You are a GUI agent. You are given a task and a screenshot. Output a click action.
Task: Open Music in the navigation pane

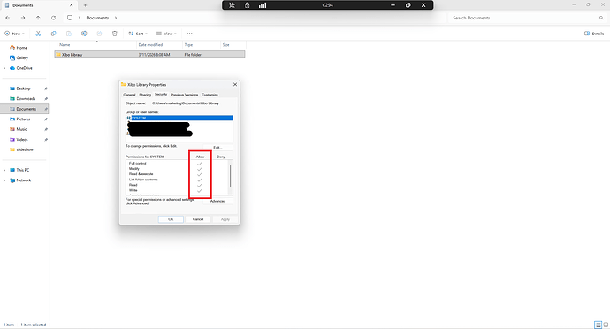(21, 129)
